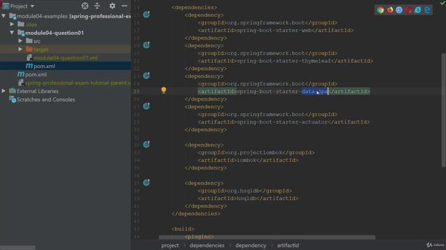The height and width of the screenshot is (250, 446).
Task: Click 'dependency' in the XML breadcrumb
Action: coord(251,245)
